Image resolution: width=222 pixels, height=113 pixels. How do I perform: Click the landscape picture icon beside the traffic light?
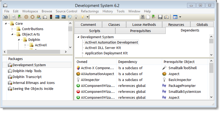(57, 17)
